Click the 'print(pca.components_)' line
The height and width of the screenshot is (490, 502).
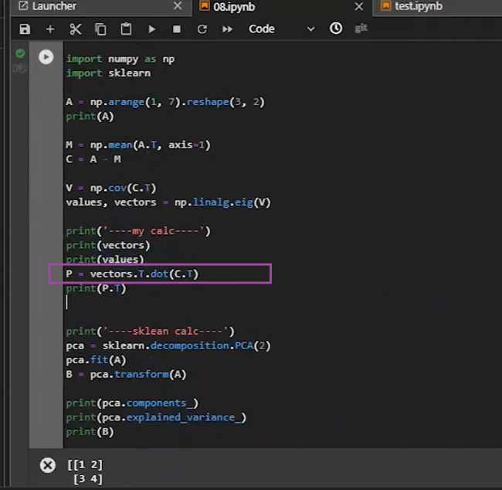[132, 403]
